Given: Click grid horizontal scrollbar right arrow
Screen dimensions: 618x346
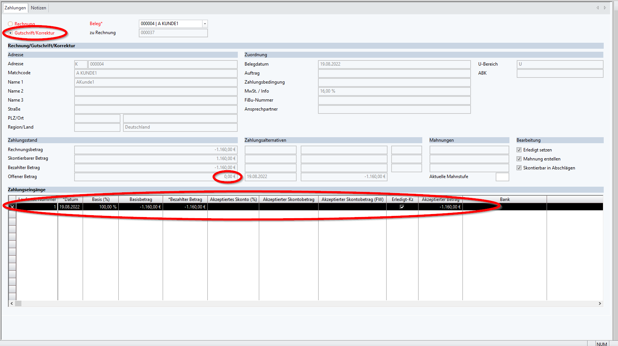Looking at the screenshot, I should pos(600,304).
